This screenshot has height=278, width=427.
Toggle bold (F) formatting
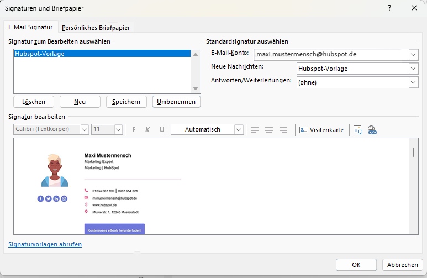[134, 130]
